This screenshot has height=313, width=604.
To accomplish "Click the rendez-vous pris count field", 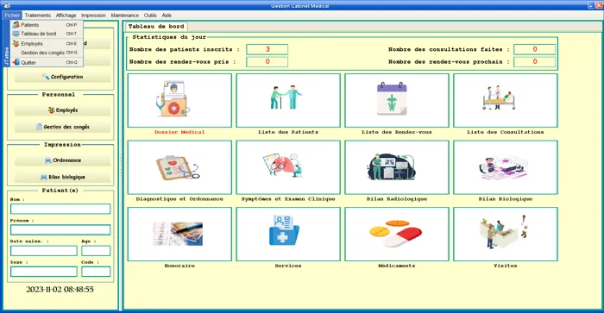I will click(267, 62).
